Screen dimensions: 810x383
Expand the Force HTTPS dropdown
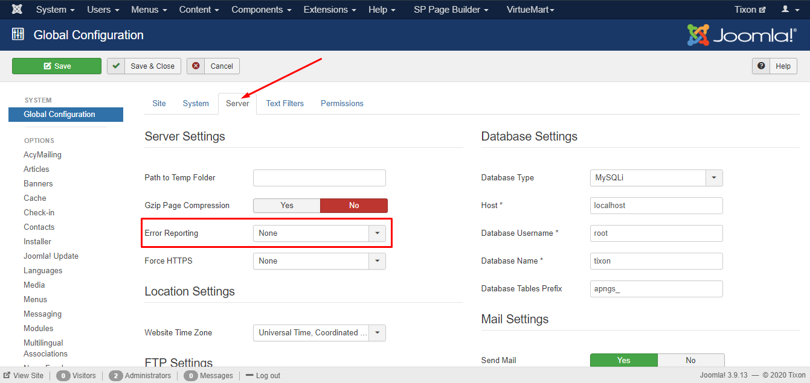[319, 261]
